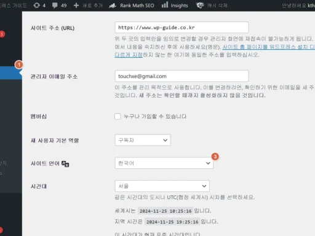Enable the 누구나 가입할 수 있습니다 checkbox
The height and width of the screenshot is (236, 315).
point(118,116)
